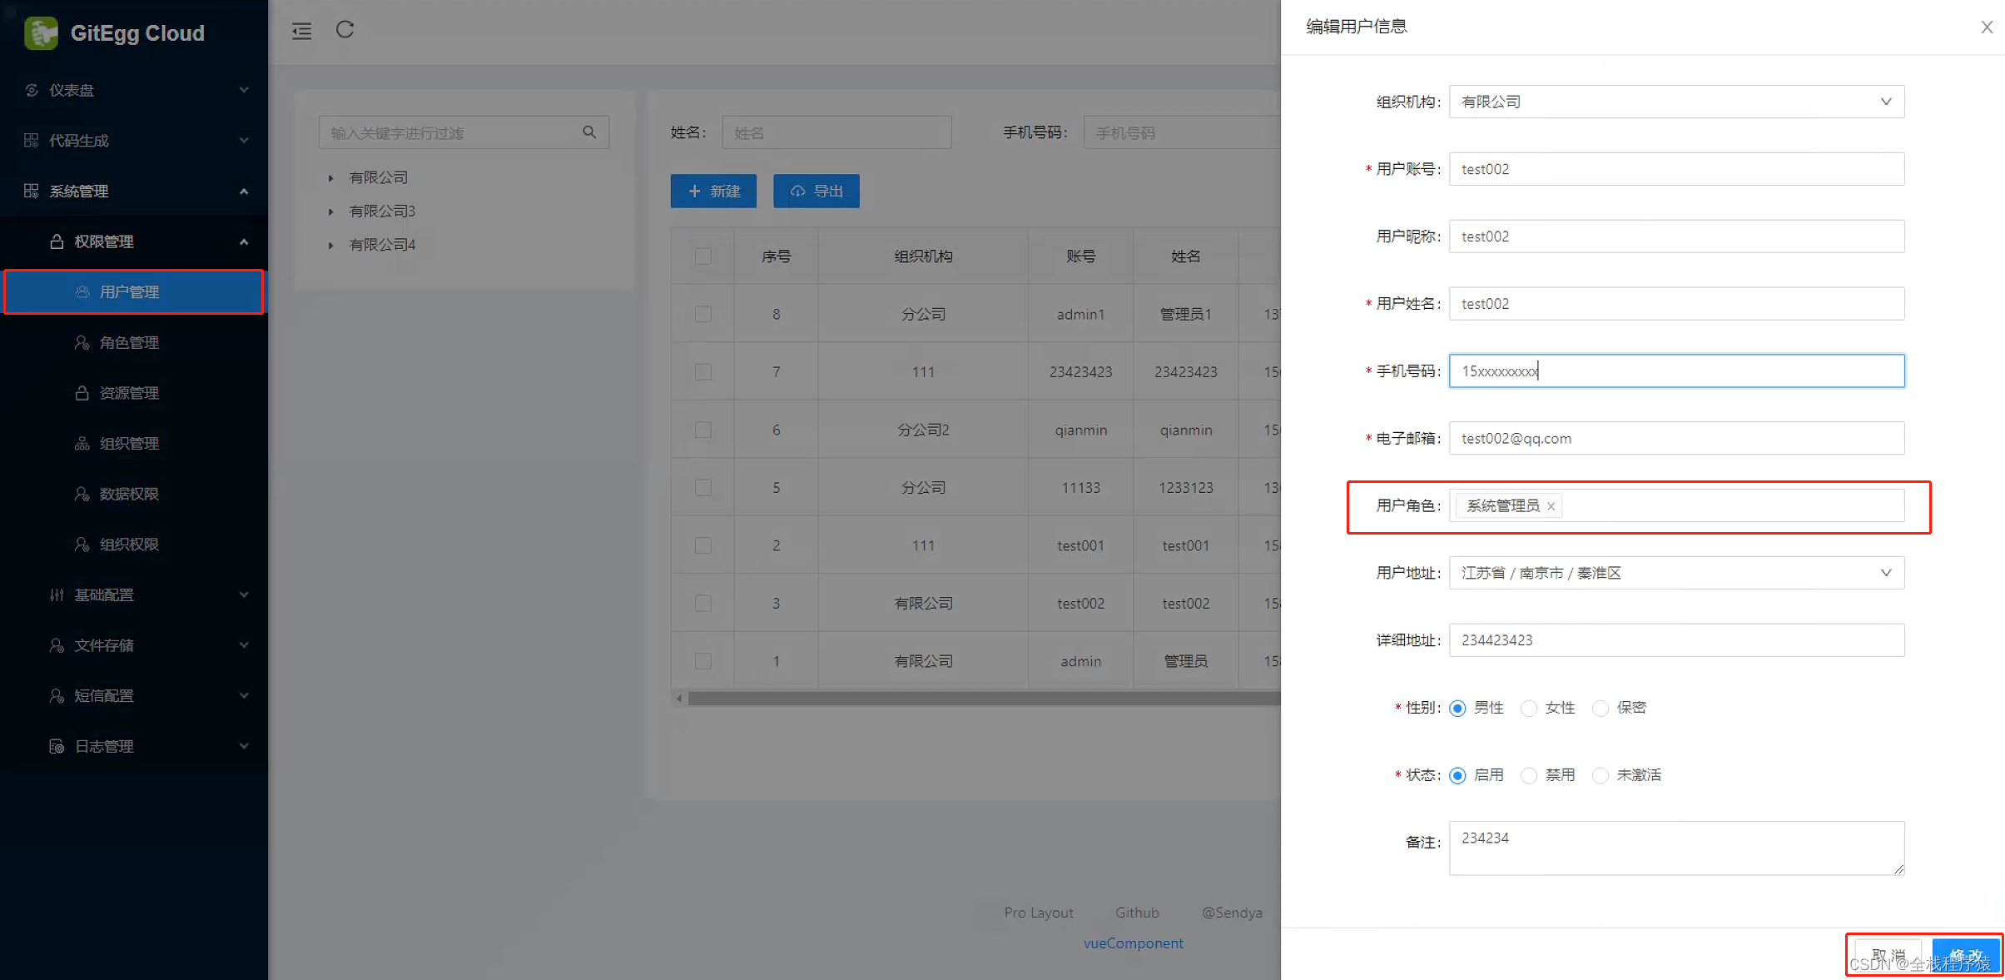This screenshot has height=980, width=2005.
Task: Close the edit user drawer
Action: (1986, 27)
